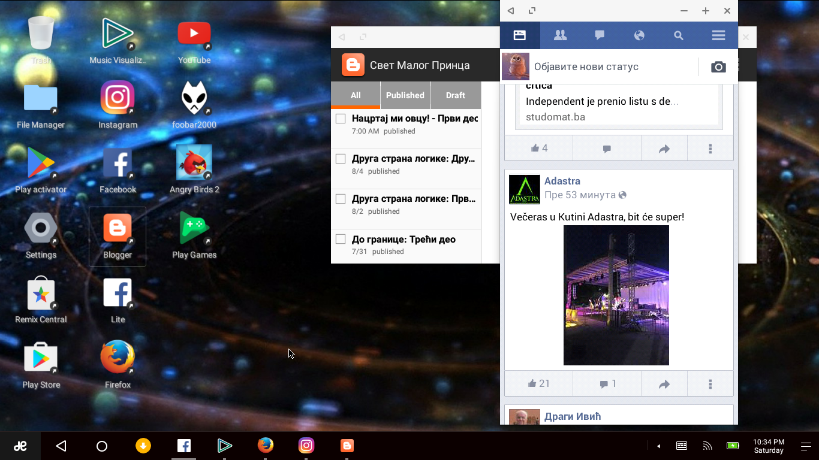The image size is (819, 460).
Task: Launch Facebook desktop shortcut
Action: click(x=118, y=170)
